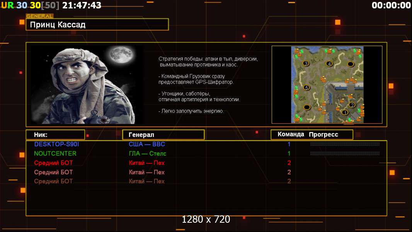Click the dim brown team number 2
The image size is (412, 232).
[289, 181]
